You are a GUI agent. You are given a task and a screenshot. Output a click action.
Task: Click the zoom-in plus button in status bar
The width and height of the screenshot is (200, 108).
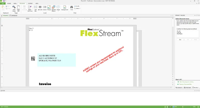tap(191, 107)
